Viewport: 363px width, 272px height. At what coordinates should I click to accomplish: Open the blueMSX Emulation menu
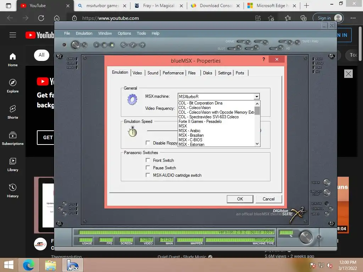pos(84,33)
